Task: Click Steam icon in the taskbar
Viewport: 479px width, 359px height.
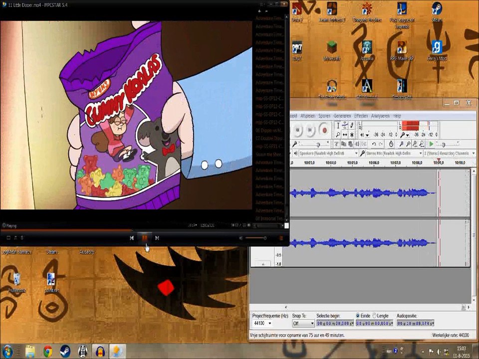Action: pyautogui.click(x=65, y=352)
